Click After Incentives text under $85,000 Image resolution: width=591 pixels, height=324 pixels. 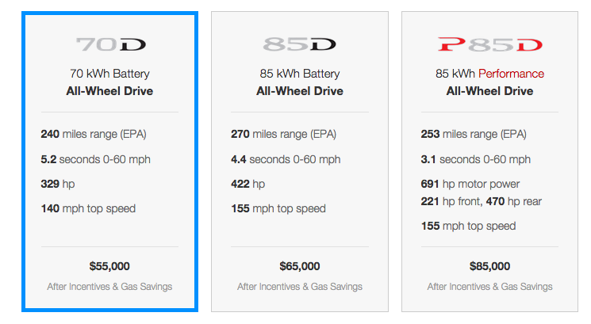(x=489, y=287)
